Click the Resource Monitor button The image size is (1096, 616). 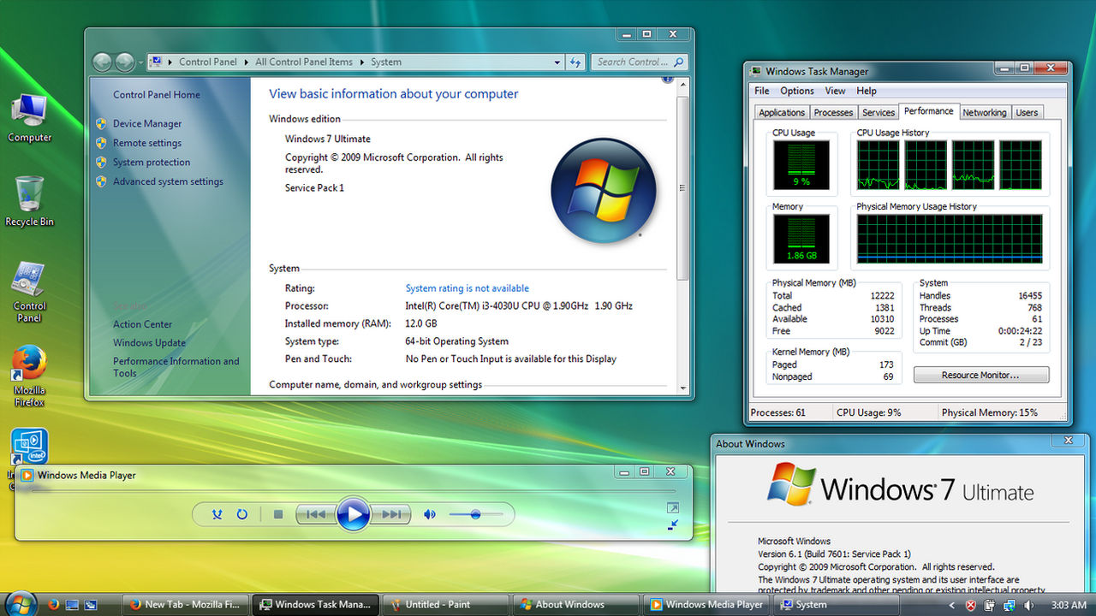980,375
